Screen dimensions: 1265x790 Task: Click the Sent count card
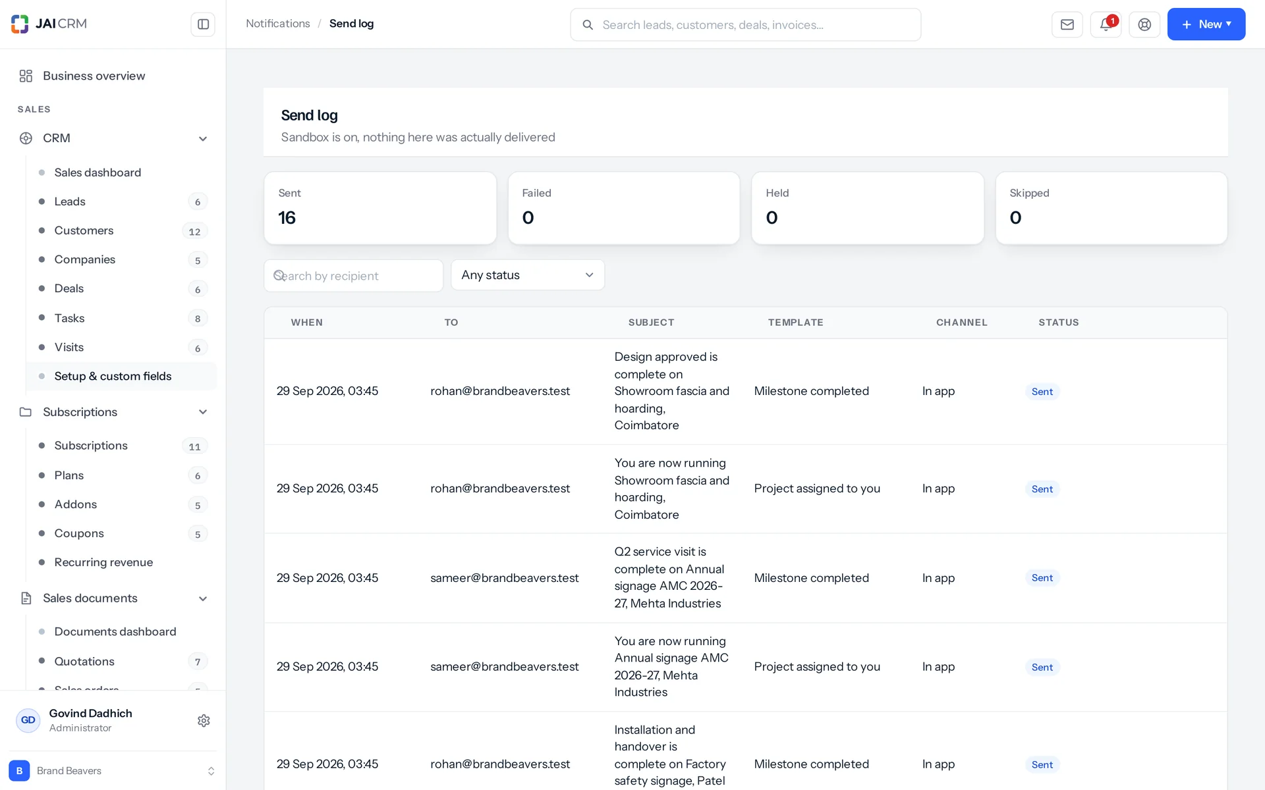380,208
